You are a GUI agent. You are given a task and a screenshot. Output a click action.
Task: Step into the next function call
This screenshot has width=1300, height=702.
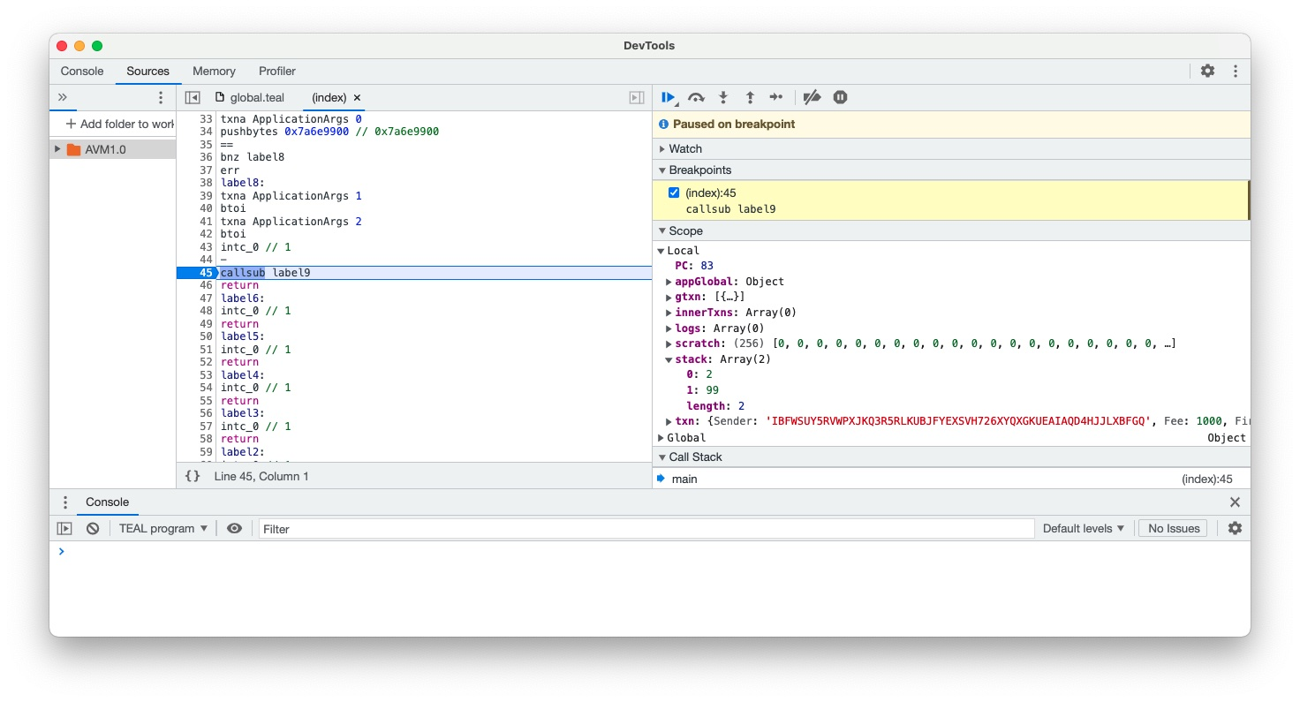pos(723,97)
